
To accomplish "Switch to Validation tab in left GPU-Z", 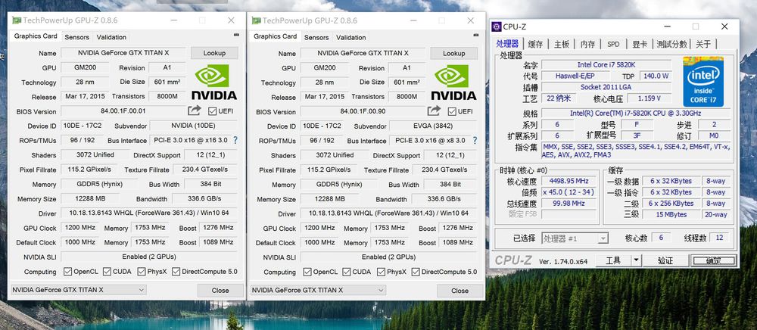I will pos(111,37).
